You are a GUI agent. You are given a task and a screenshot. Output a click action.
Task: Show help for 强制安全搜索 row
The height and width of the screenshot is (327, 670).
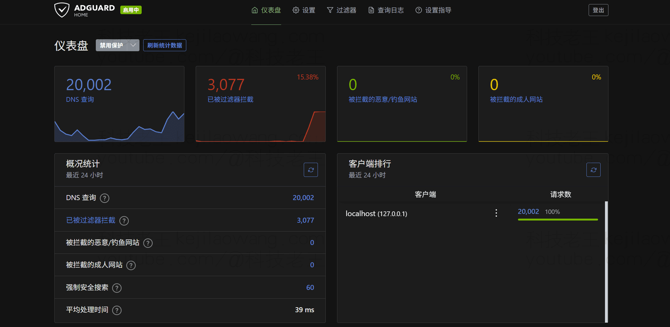click(x=117, y=288)
